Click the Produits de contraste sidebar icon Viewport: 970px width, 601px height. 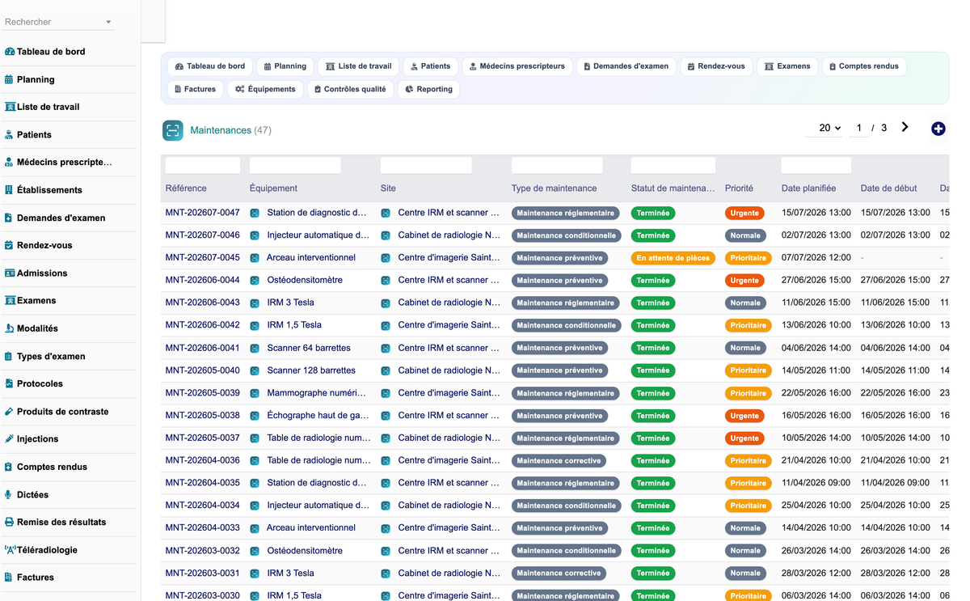[x=9, y=412]
